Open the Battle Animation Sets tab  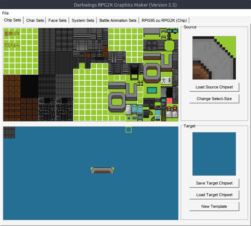point(118,20)
